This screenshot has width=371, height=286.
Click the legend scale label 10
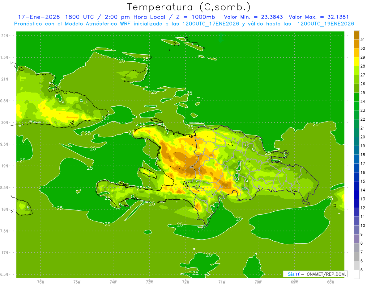tap(363, 226)
